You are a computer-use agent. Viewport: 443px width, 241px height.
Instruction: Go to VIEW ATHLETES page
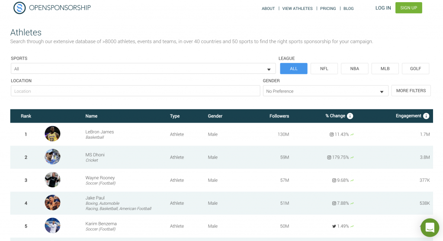click(297, 9)
